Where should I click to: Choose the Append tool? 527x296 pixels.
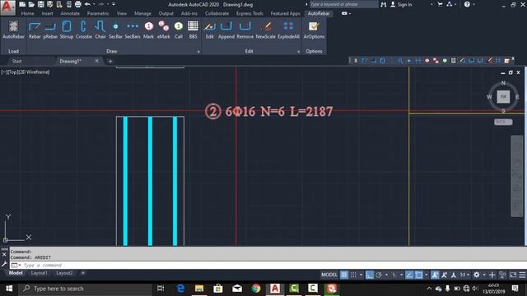[x=226, y=30]
